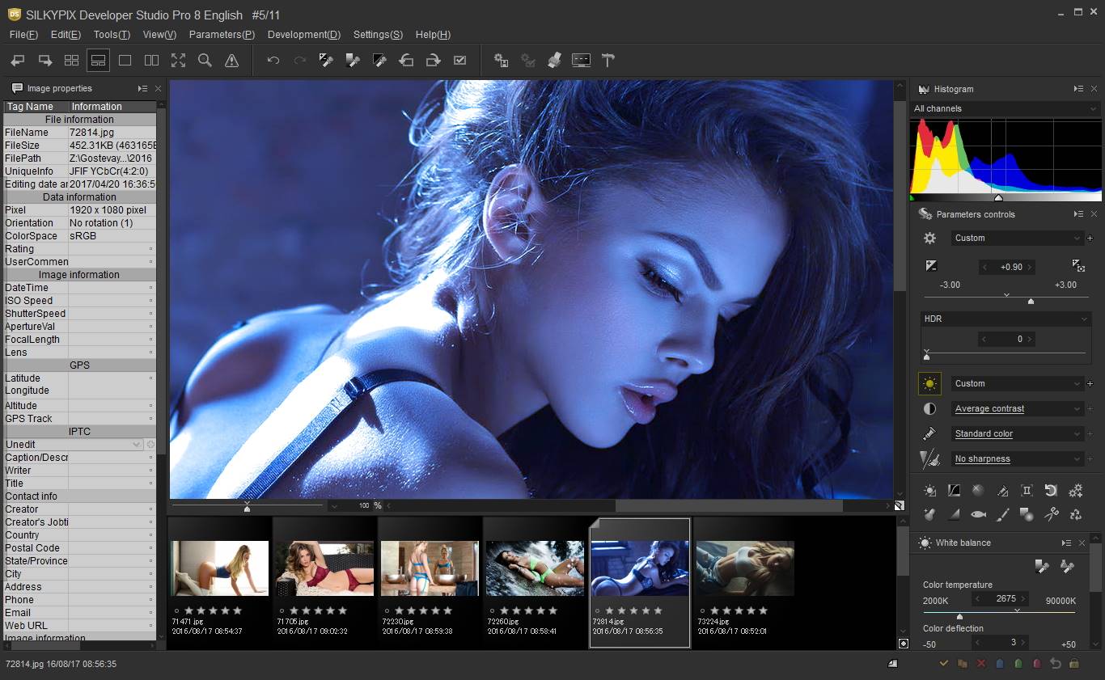The image size is (1105, 680).
Task: Open the Average contrast dropdown
Action: pos(1077,409)
